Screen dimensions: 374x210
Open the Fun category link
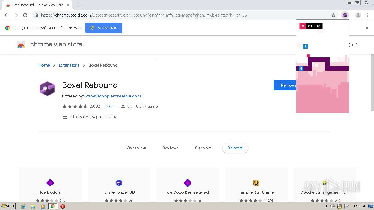tap(110, 106)
